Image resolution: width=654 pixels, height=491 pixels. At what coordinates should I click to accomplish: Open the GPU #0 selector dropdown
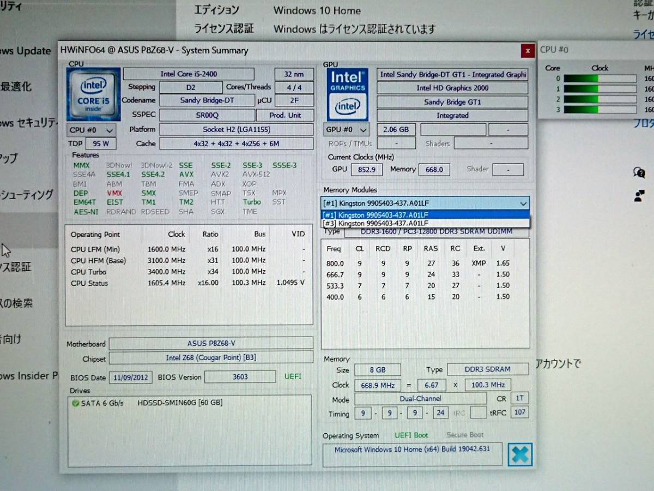347,130
